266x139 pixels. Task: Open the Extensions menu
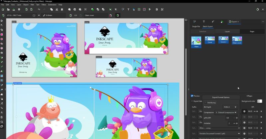(x=52, y=5)
